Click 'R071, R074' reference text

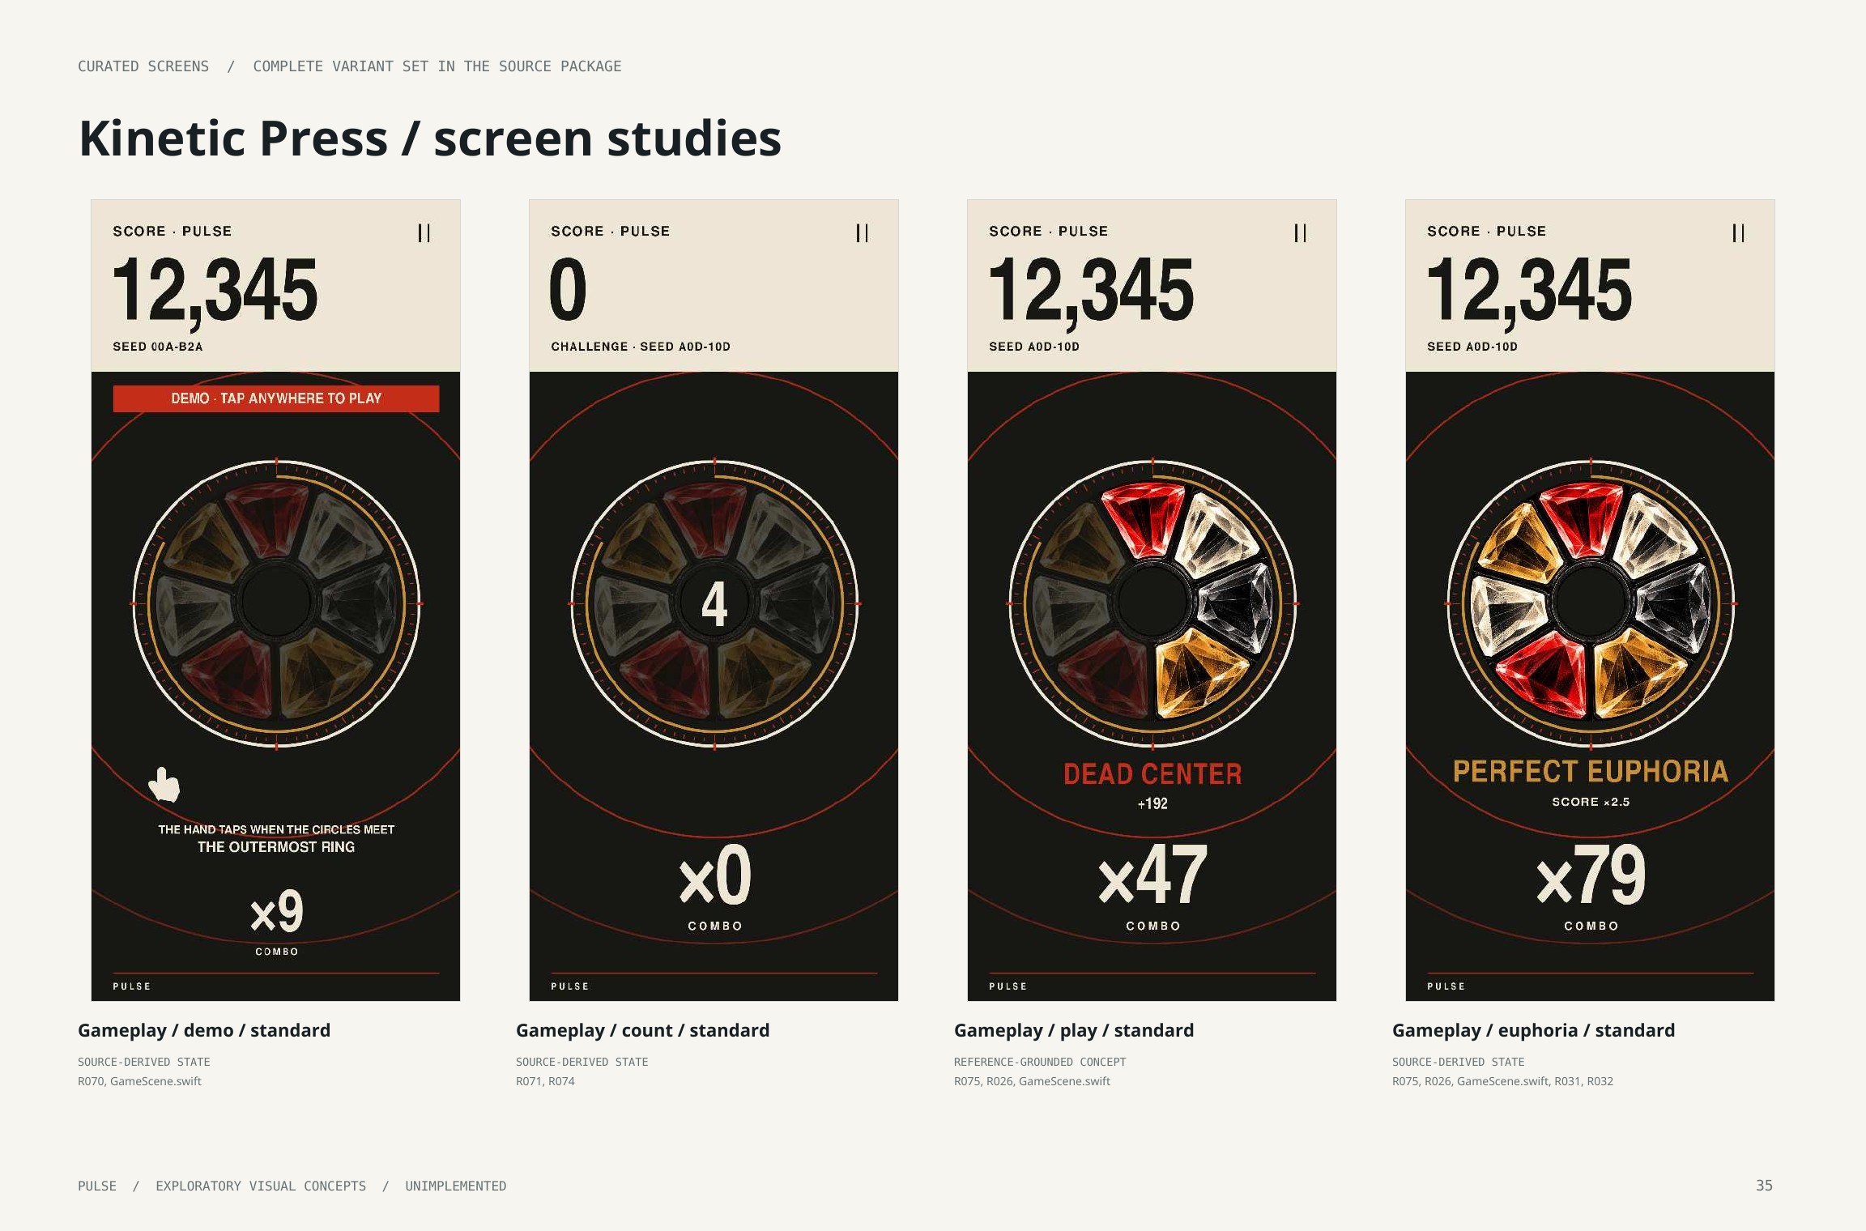coord(545,1081)
